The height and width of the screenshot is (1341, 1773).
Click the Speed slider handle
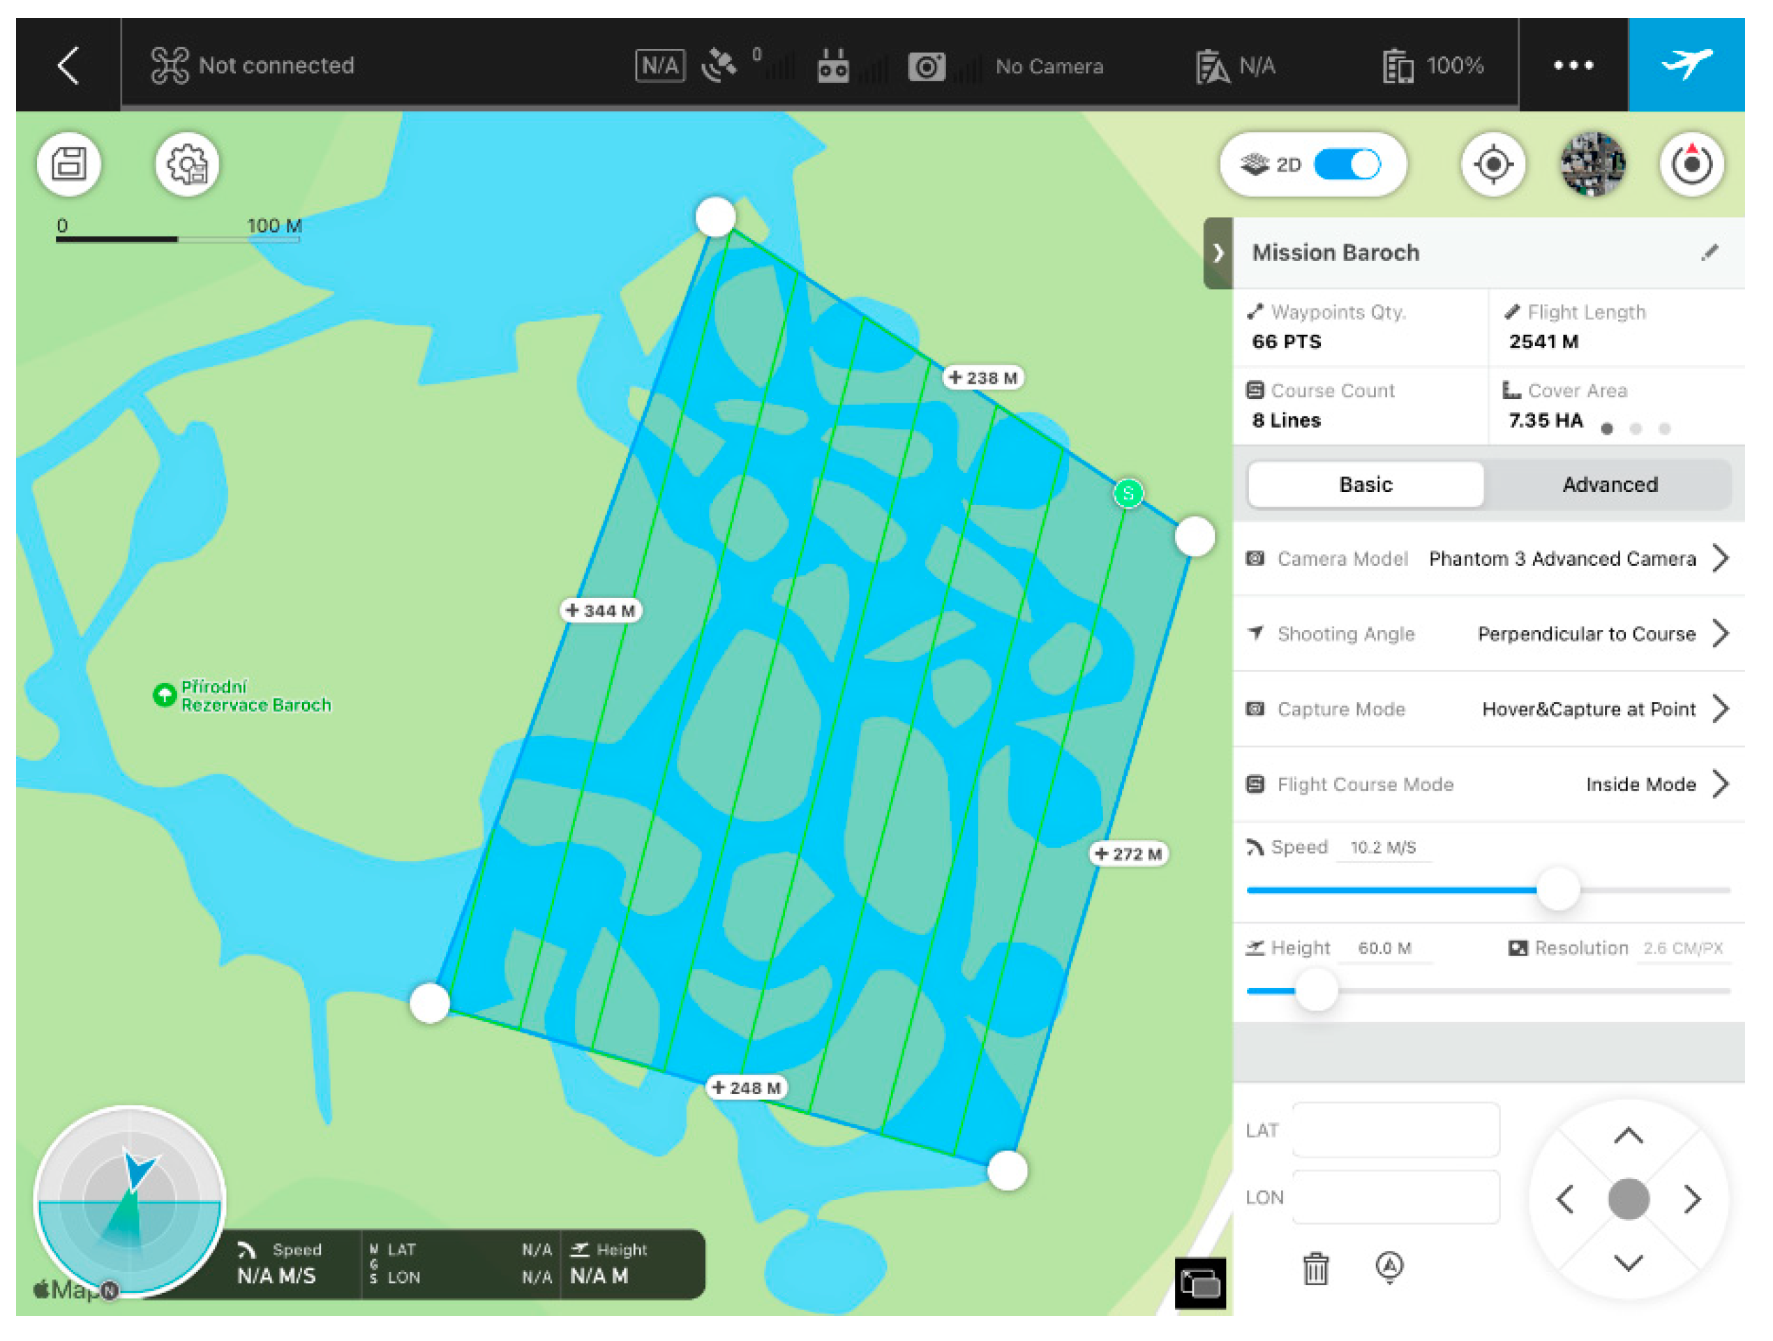point(1559,890)
